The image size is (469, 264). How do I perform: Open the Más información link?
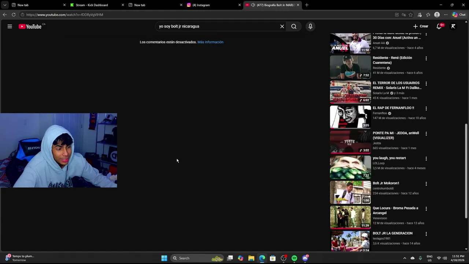(210, 42)
